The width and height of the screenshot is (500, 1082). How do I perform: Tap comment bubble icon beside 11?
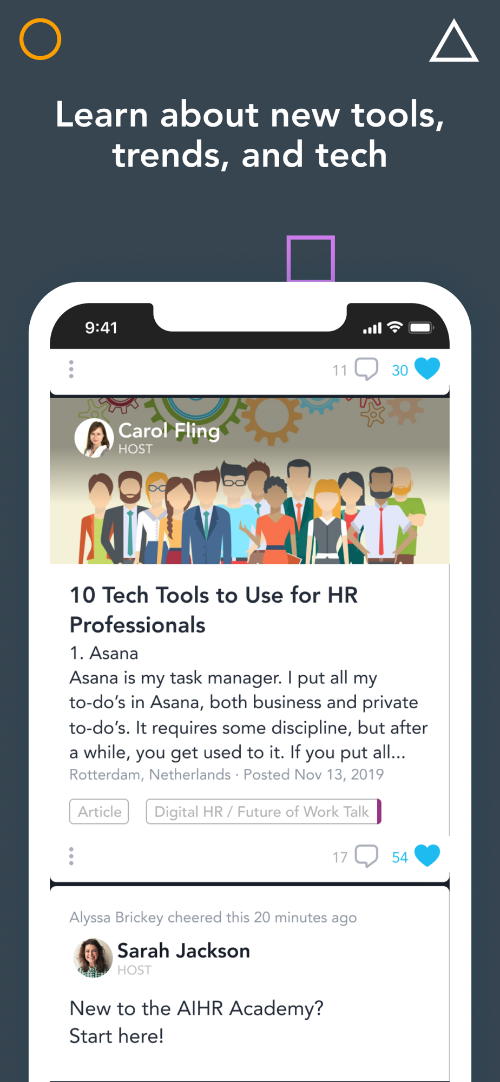366,370
